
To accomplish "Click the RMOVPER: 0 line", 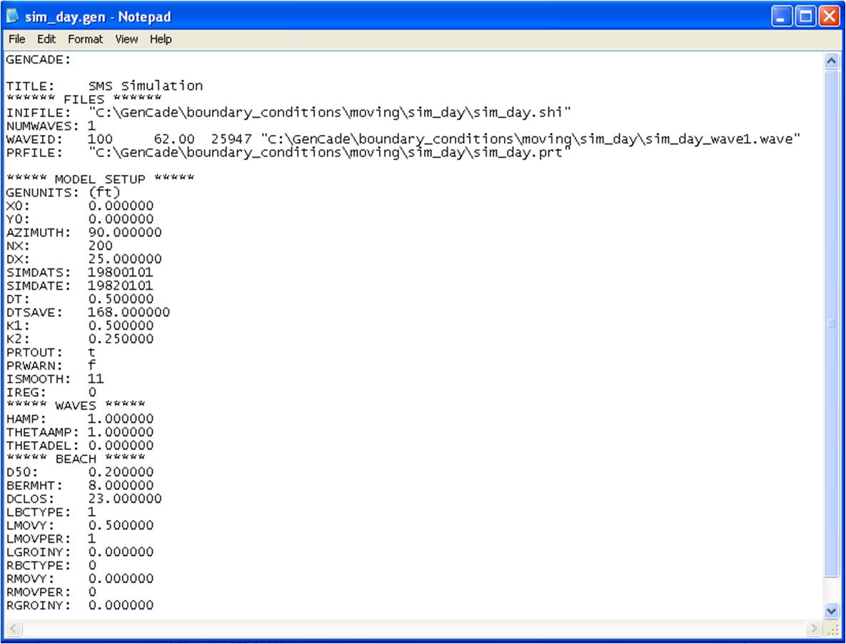I will click(51, 592).
